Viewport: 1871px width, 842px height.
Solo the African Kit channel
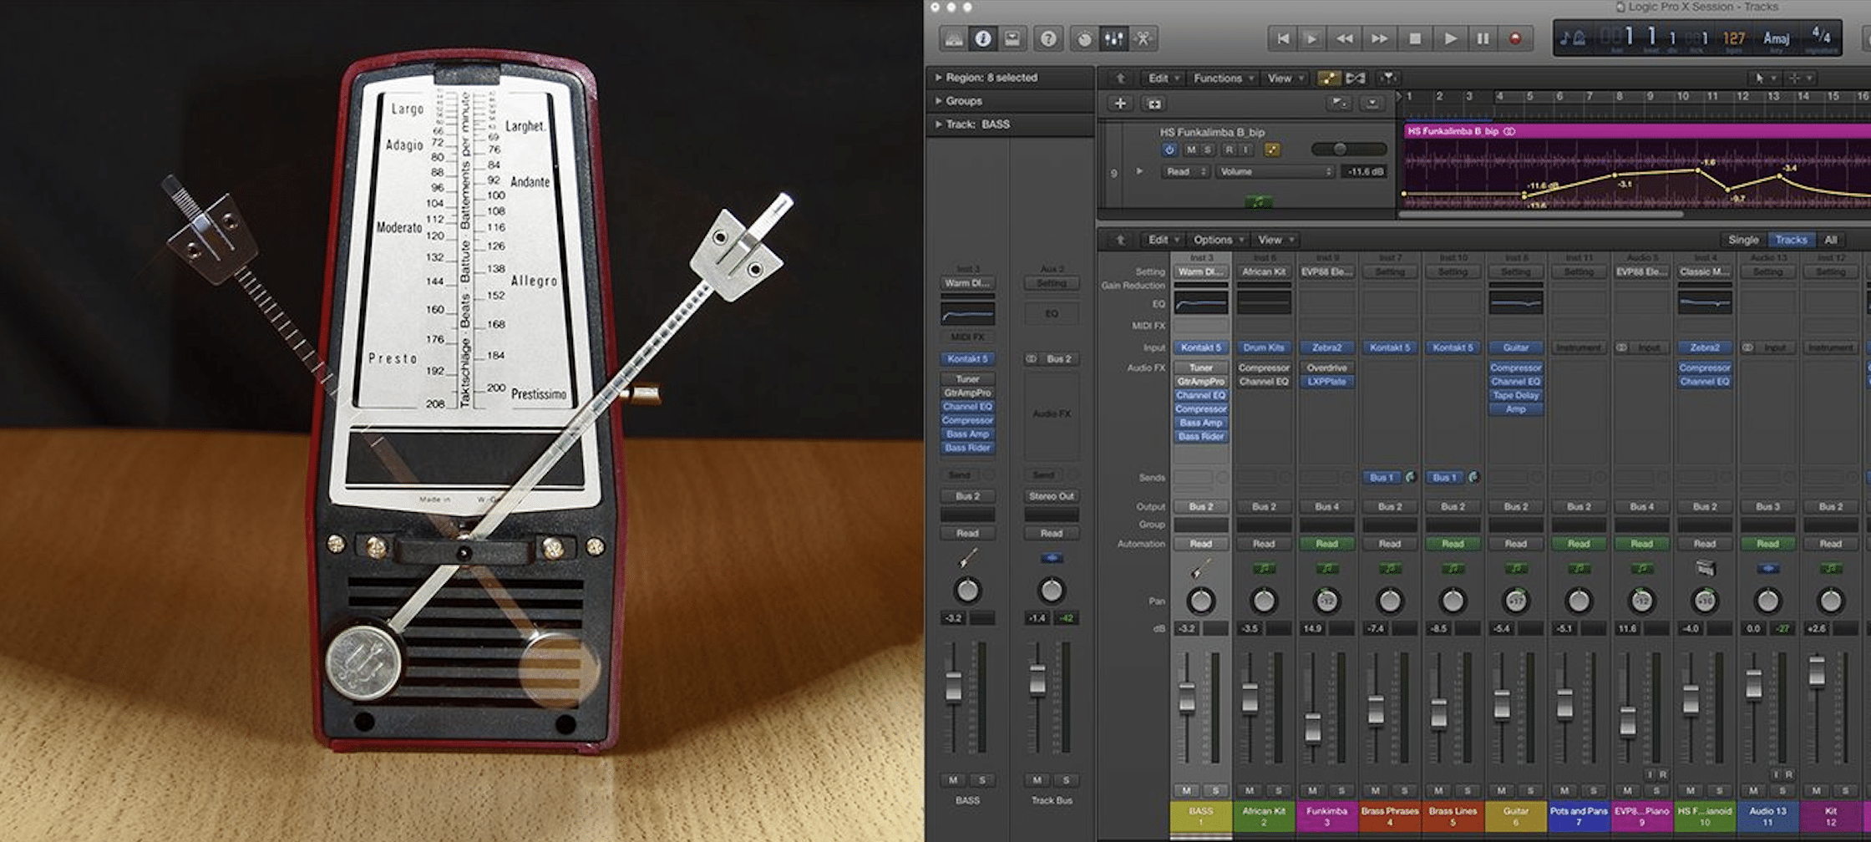[x=1279, y=790]
